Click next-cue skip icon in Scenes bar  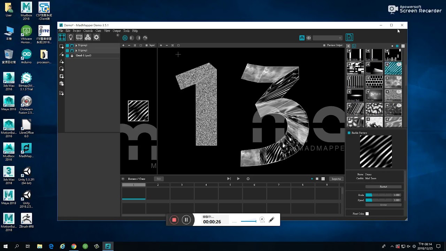pos(229,179)
